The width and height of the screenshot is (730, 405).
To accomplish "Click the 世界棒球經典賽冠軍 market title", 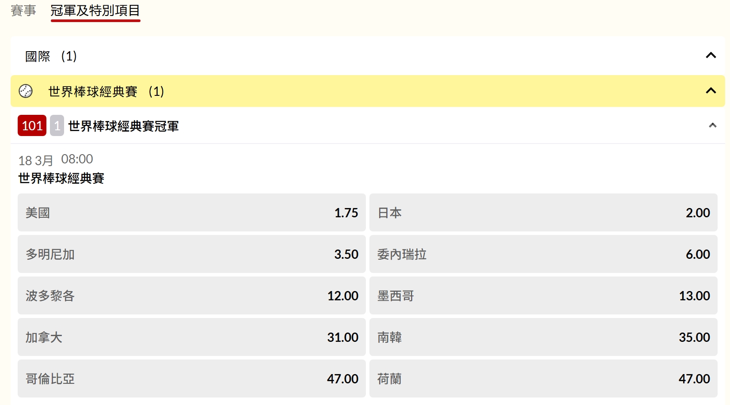I will point(123,126).
